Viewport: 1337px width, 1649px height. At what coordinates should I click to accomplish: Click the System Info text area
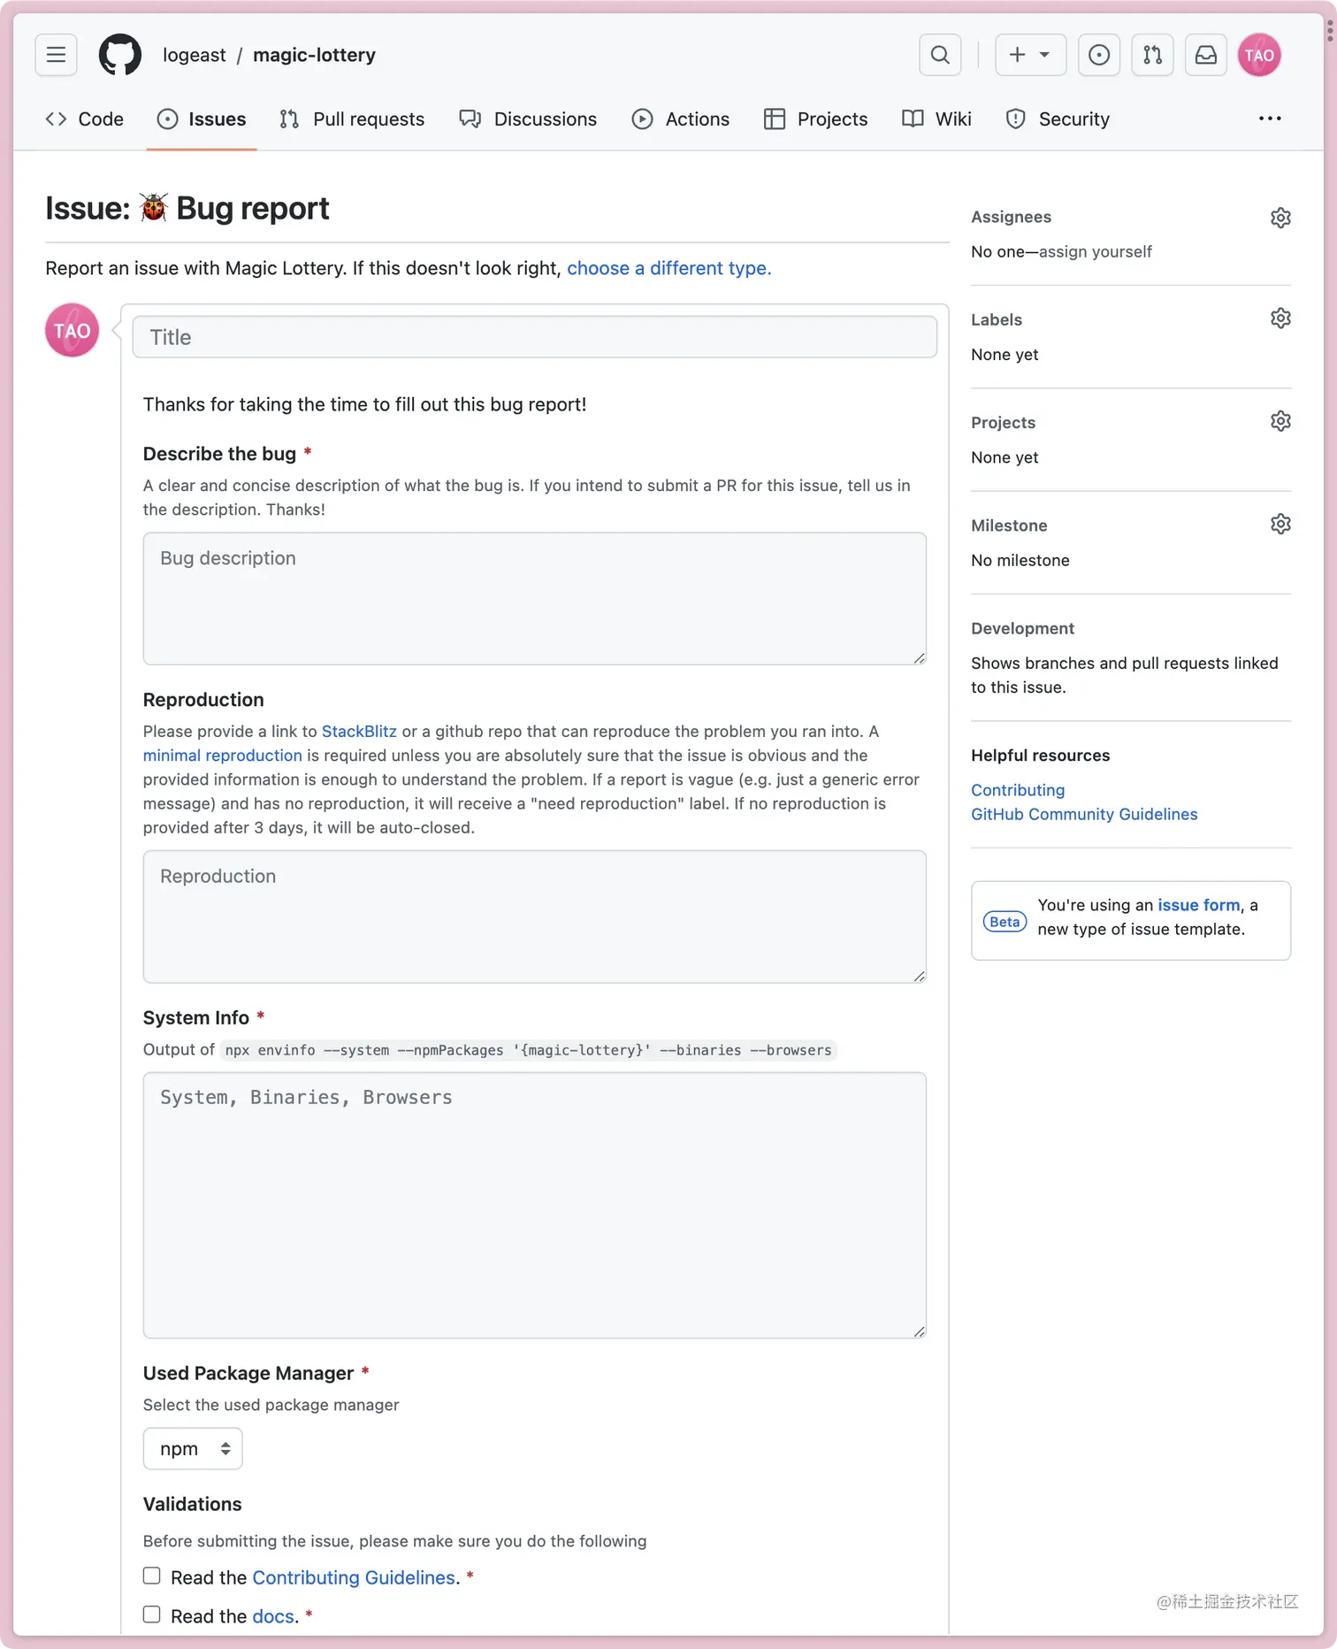point(534,1205)
